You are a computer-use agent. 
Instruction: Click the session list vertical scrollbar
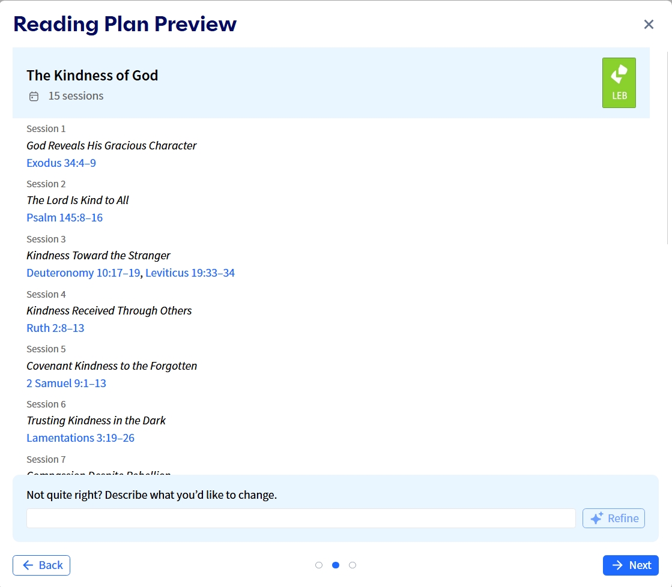click(668, 148)
